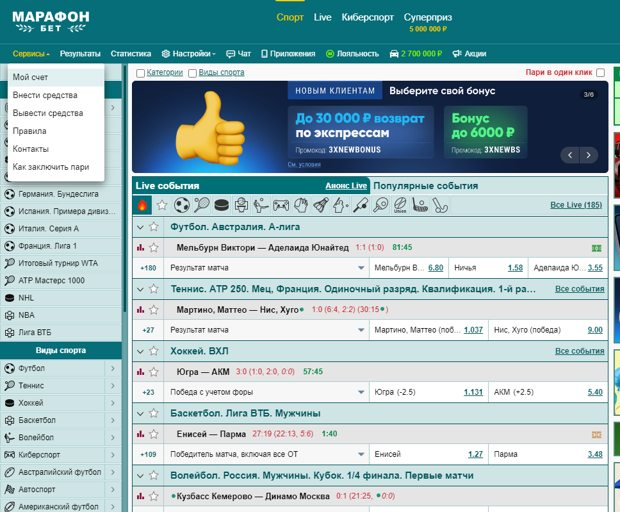Open the Акции promotions page
This screenshot has height=512, width=620.
pyautogui.click(x=469, y=54)
